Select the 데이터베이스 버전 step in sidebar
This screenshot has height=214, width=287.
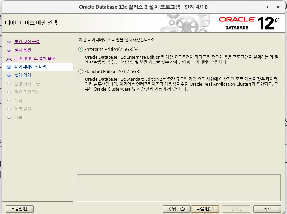37,67
